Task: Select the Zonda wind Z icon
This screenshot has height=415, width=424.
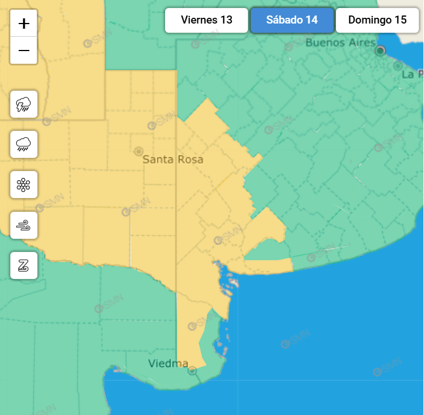Action: [x=24, y=265]
